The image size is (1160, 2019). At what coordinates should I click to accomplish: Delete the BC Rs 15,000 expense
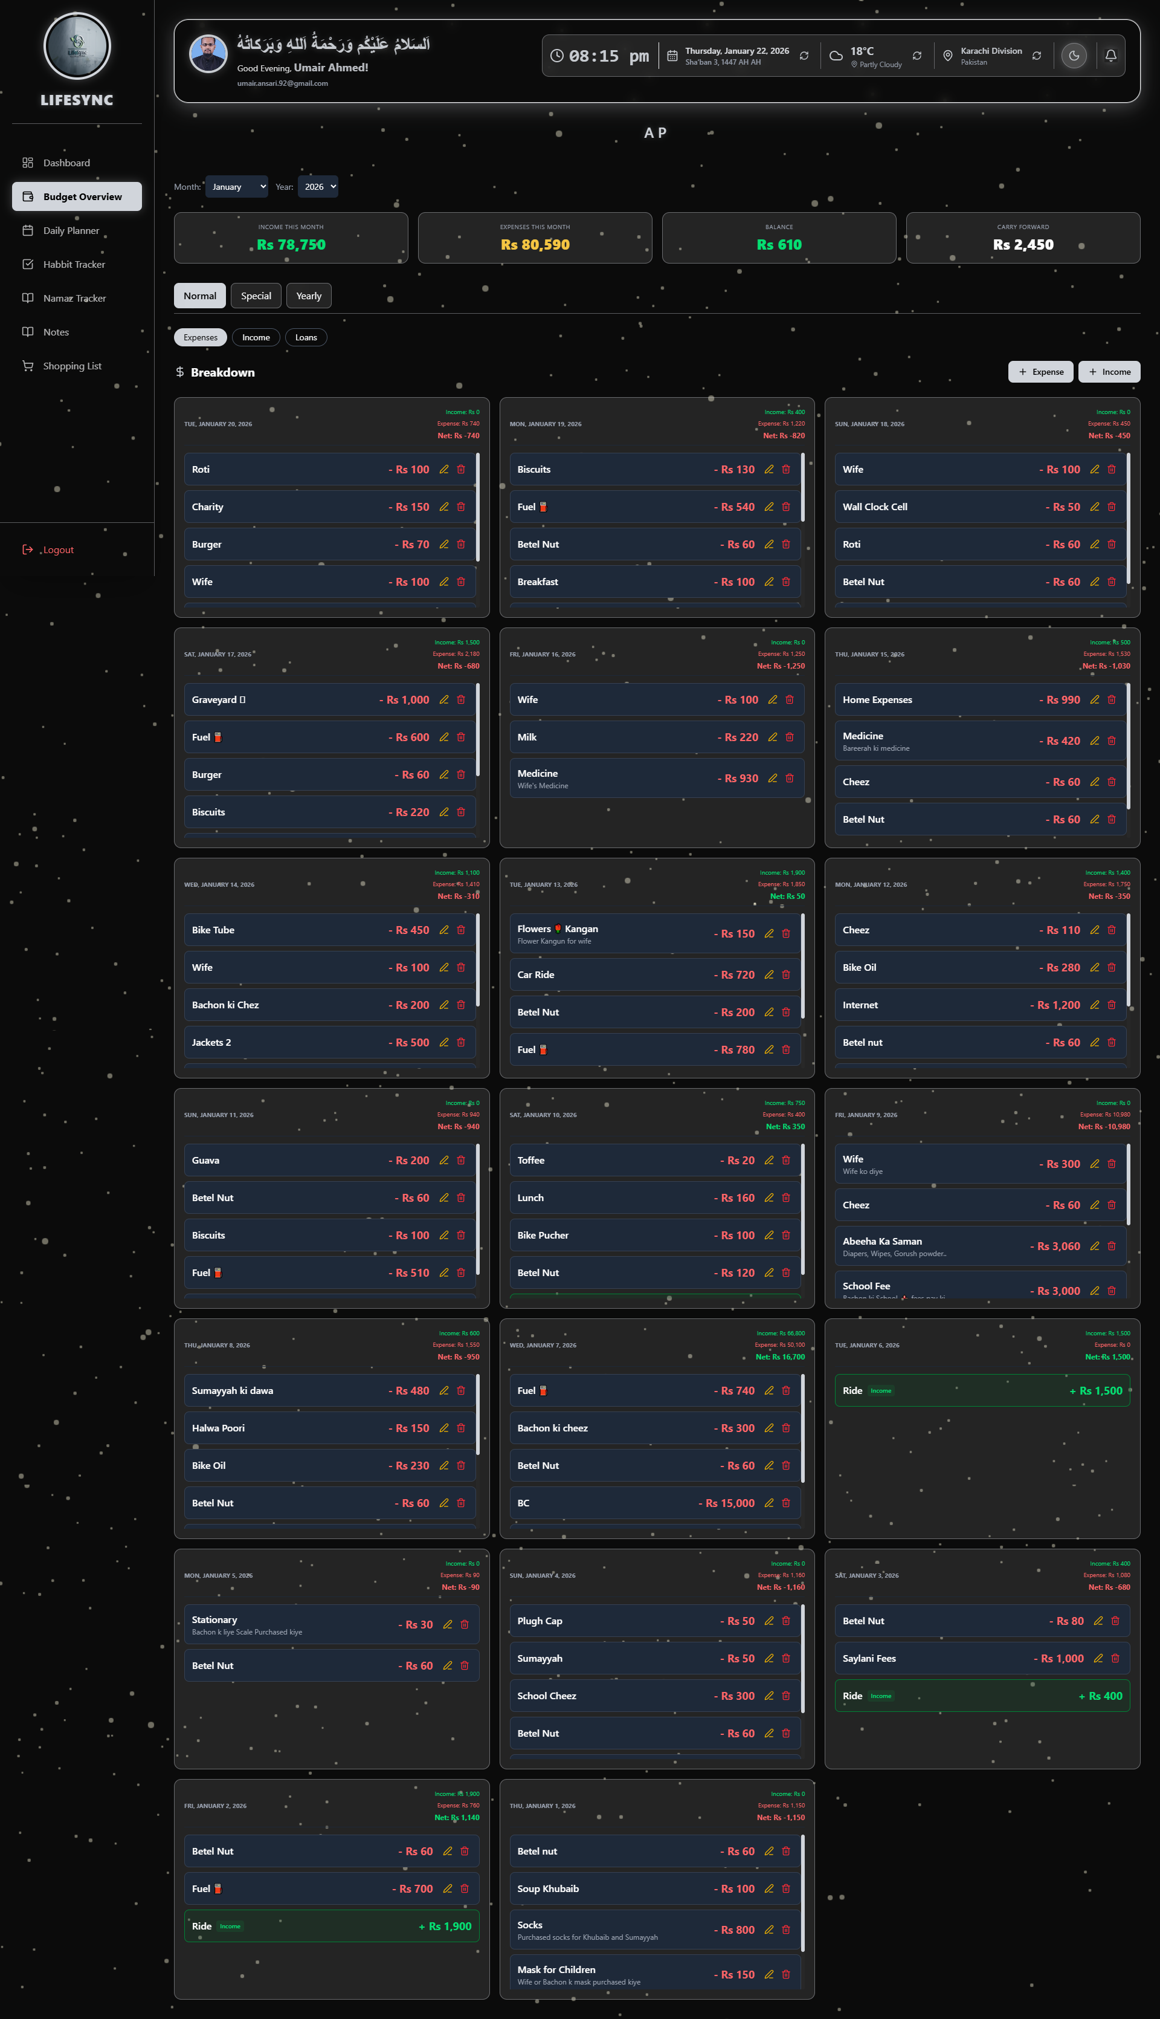[x=785, y=1503]
